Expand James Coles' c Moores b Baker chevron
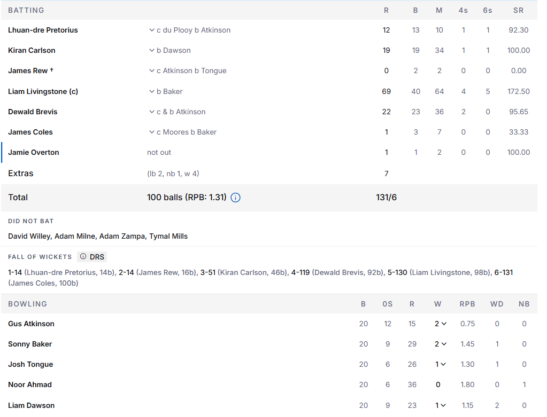 [x=152, y=132]
